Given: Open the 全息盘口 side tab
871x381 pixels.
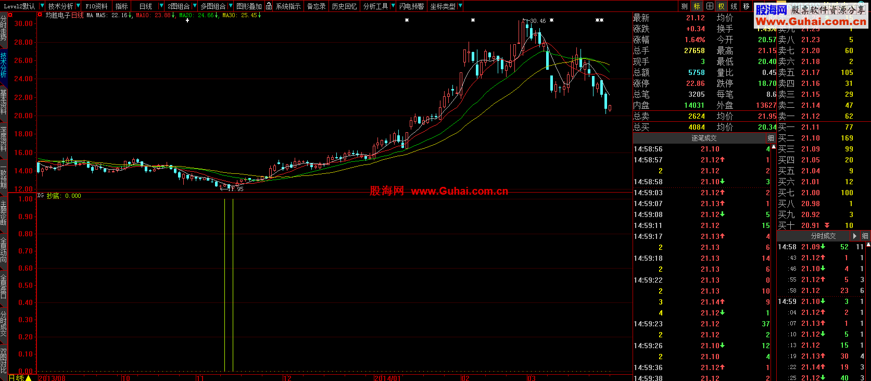Looking at the screenshot, I should point(4,287).
